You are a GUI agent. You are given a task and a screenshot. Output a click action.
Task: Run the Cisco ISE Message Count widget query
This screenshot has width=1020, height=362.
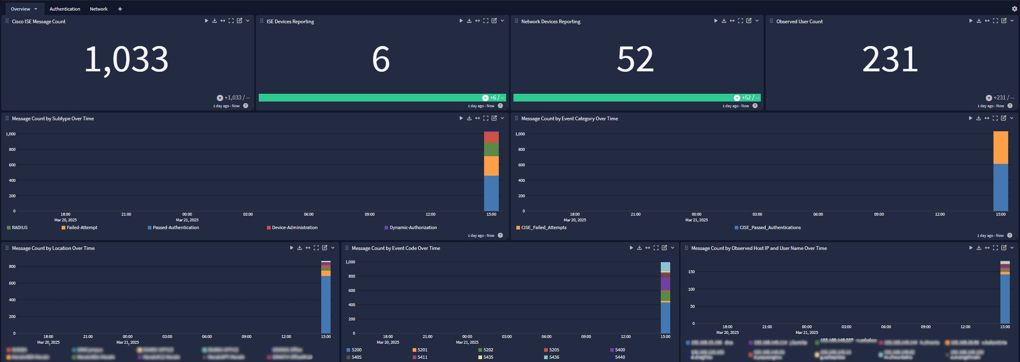coord(206,21)
